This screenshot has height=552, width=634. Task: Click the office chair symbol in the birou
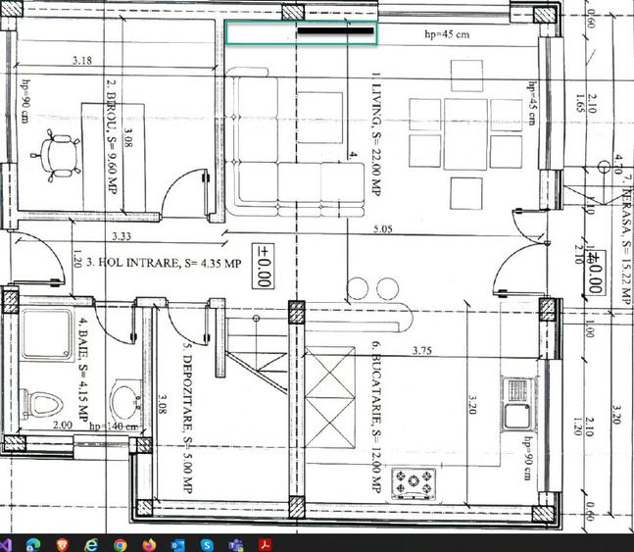(56, 156)
